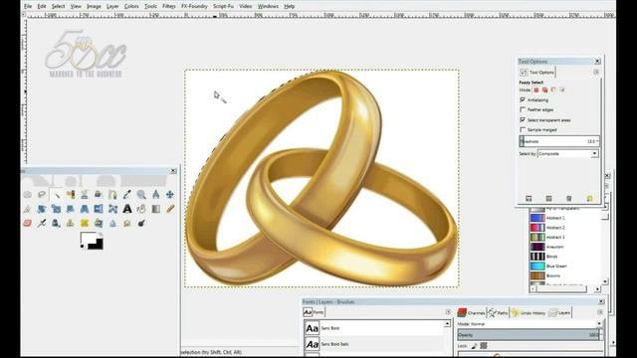Viewport: 637px width, 358px height.
Task: Set selection mode to Replace
Action: pyautogui.click(x=536, y=90)
